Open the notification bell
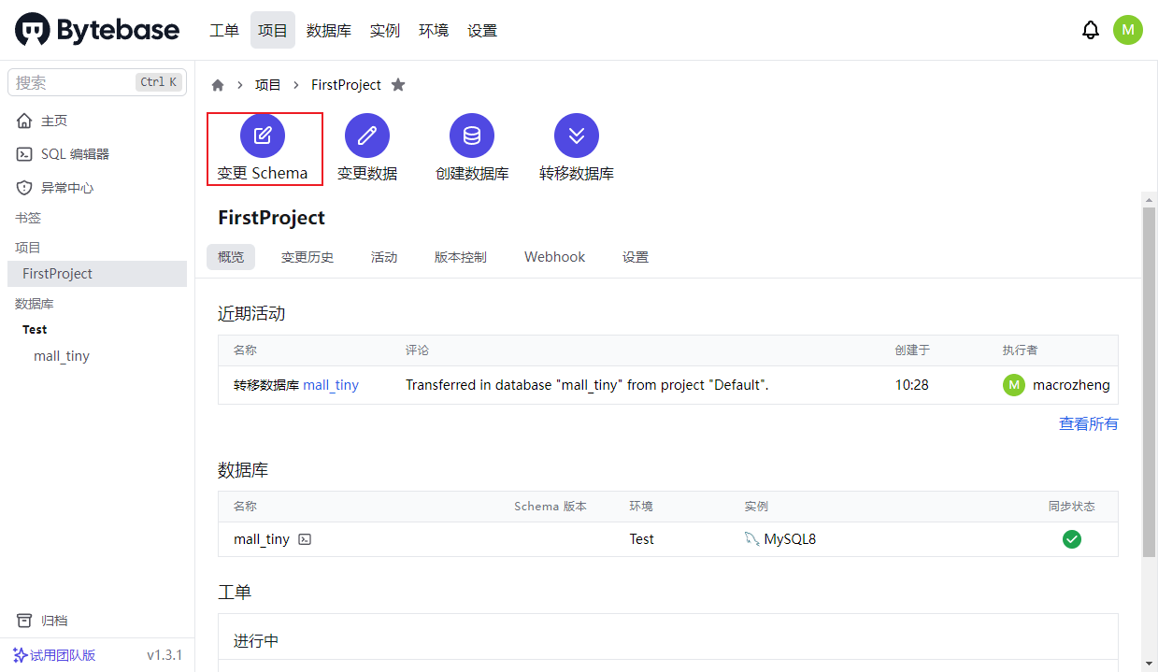Screen dimensions: 1158x672 point(1091,30)
